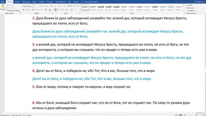Click the language (русский) indicator in status bar
Viewport: 206px width, 116px height.
click(29, 115)
